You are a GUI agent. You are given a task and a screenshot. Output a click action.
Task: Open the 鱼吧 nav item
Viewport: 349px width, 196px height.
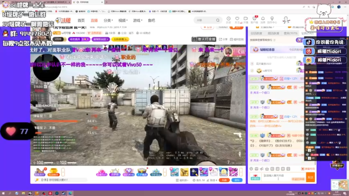[151, 20]
